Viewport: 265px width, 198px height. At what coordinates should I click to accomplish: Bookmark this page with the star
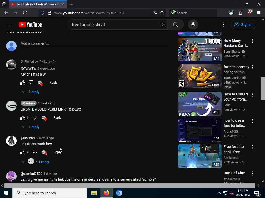coord(162,13)
